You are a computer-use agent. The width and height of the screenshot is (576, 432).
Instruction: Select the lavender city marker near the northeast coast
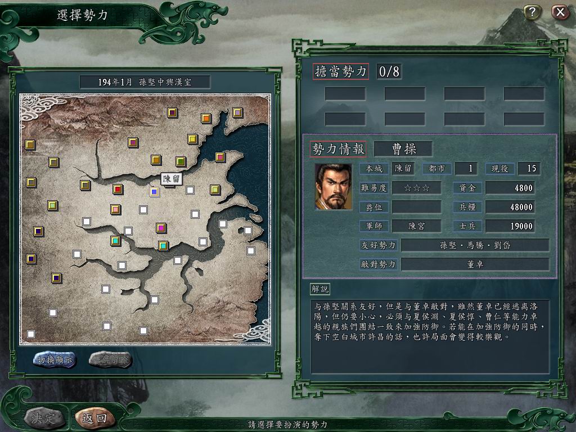238,112
